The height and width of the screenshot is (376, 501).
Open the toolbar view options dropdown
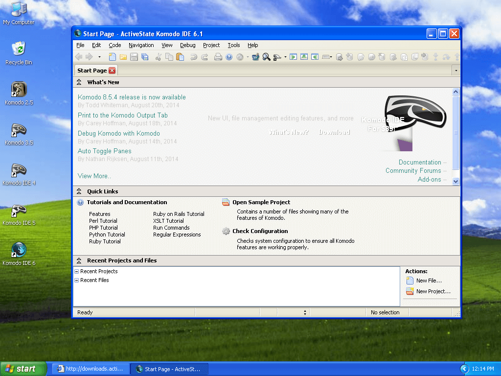click(327, 57)
